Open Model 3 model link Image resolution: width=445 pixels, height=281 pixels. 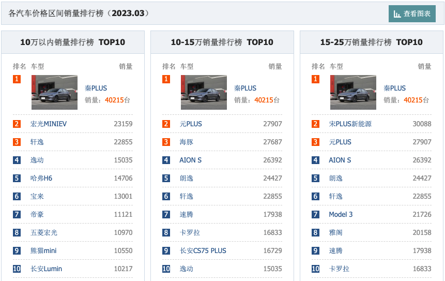click(341, 215)
